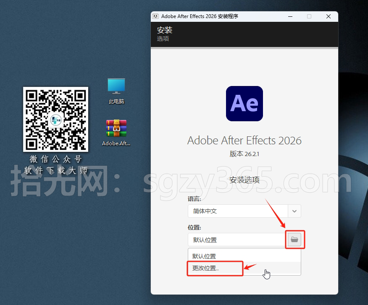The width and height of the screenshot is (368, 305).
Task: Open the 此电脑 desktop icon
Action: pos(116,91)
